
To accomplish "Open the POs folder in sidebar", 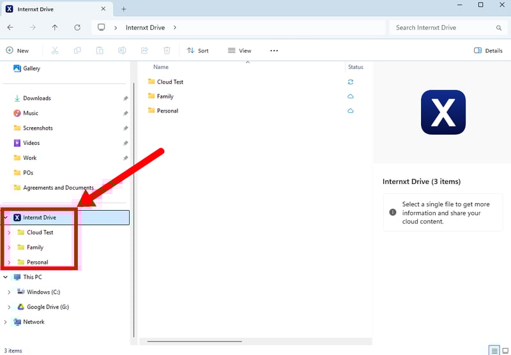I will click(23, 172).
